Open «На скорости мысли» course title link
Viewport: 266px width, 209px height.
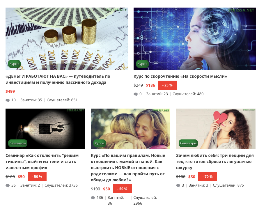(x=180, y=76)
